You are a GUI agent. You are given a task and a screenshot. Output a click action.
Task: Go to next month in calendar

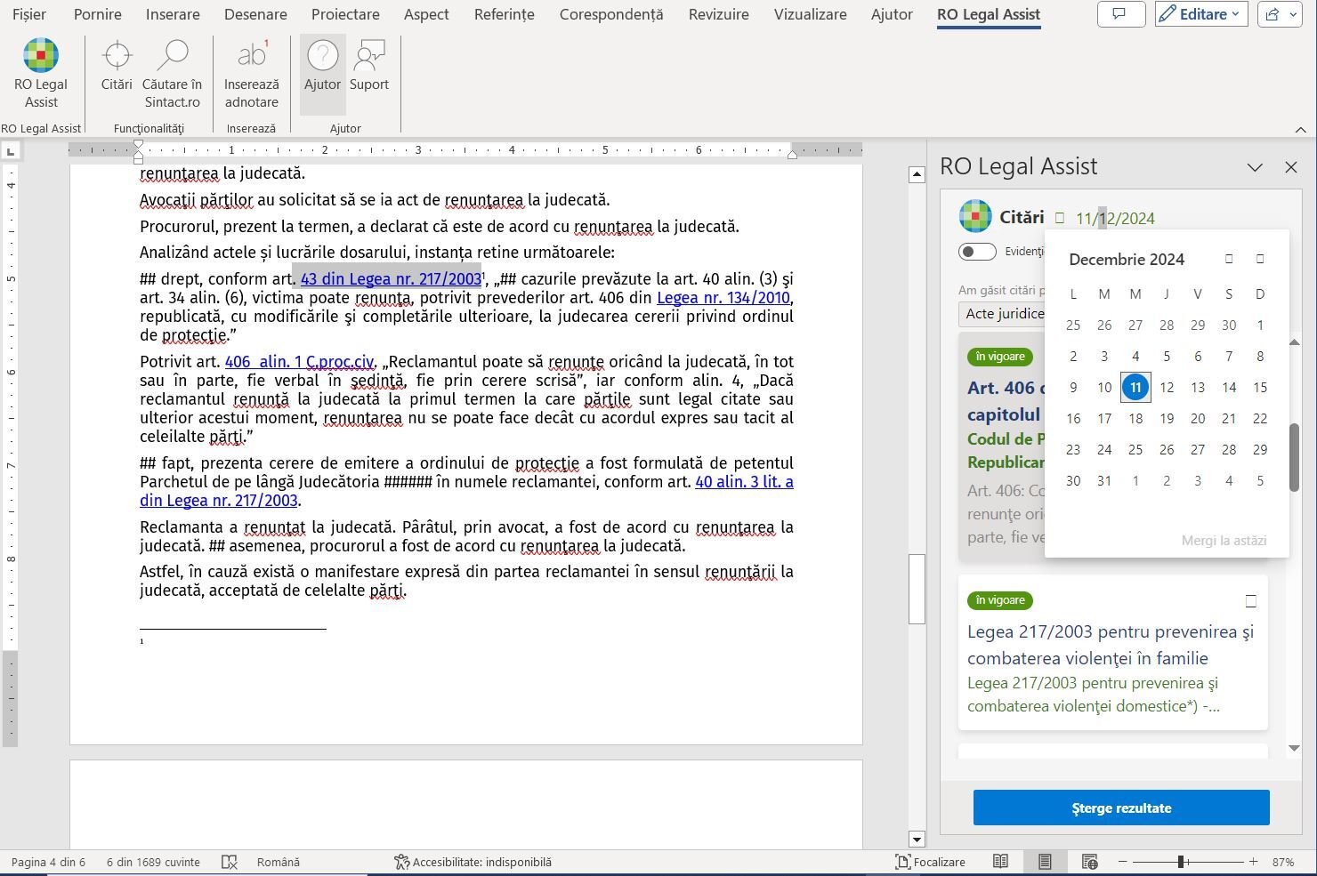[1260, 259]
